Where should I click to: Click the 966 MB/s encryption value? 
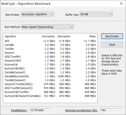[x=49, y=92]
